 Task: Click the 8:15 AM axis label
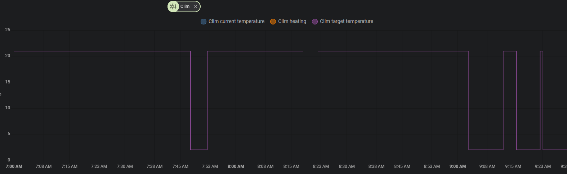click(x=291, y=166)
